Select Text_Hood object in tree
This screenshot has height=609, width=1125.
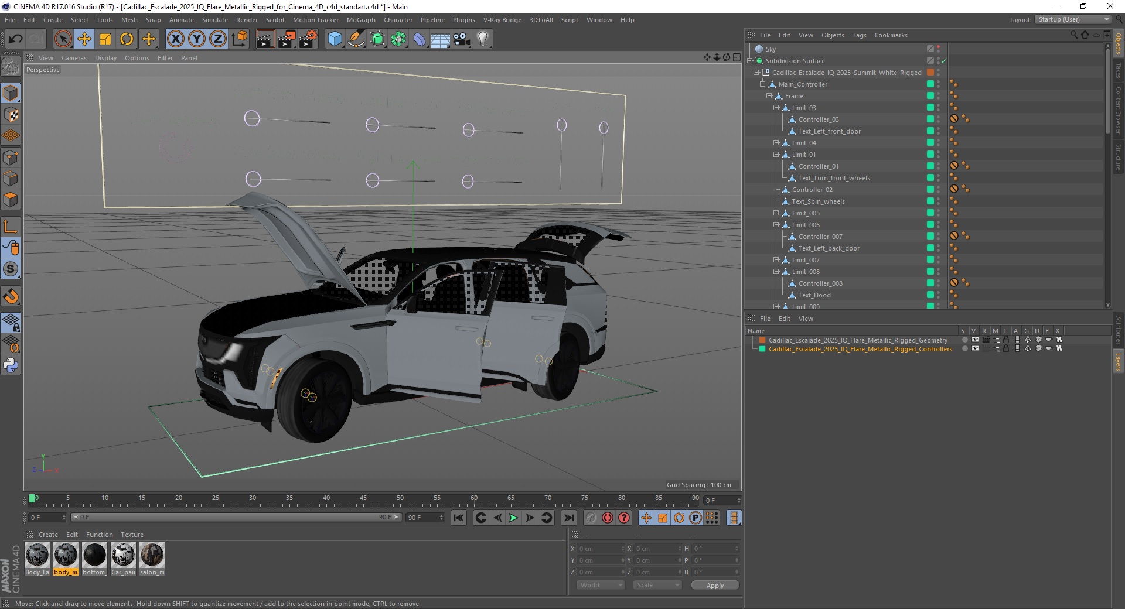(814, 295)
